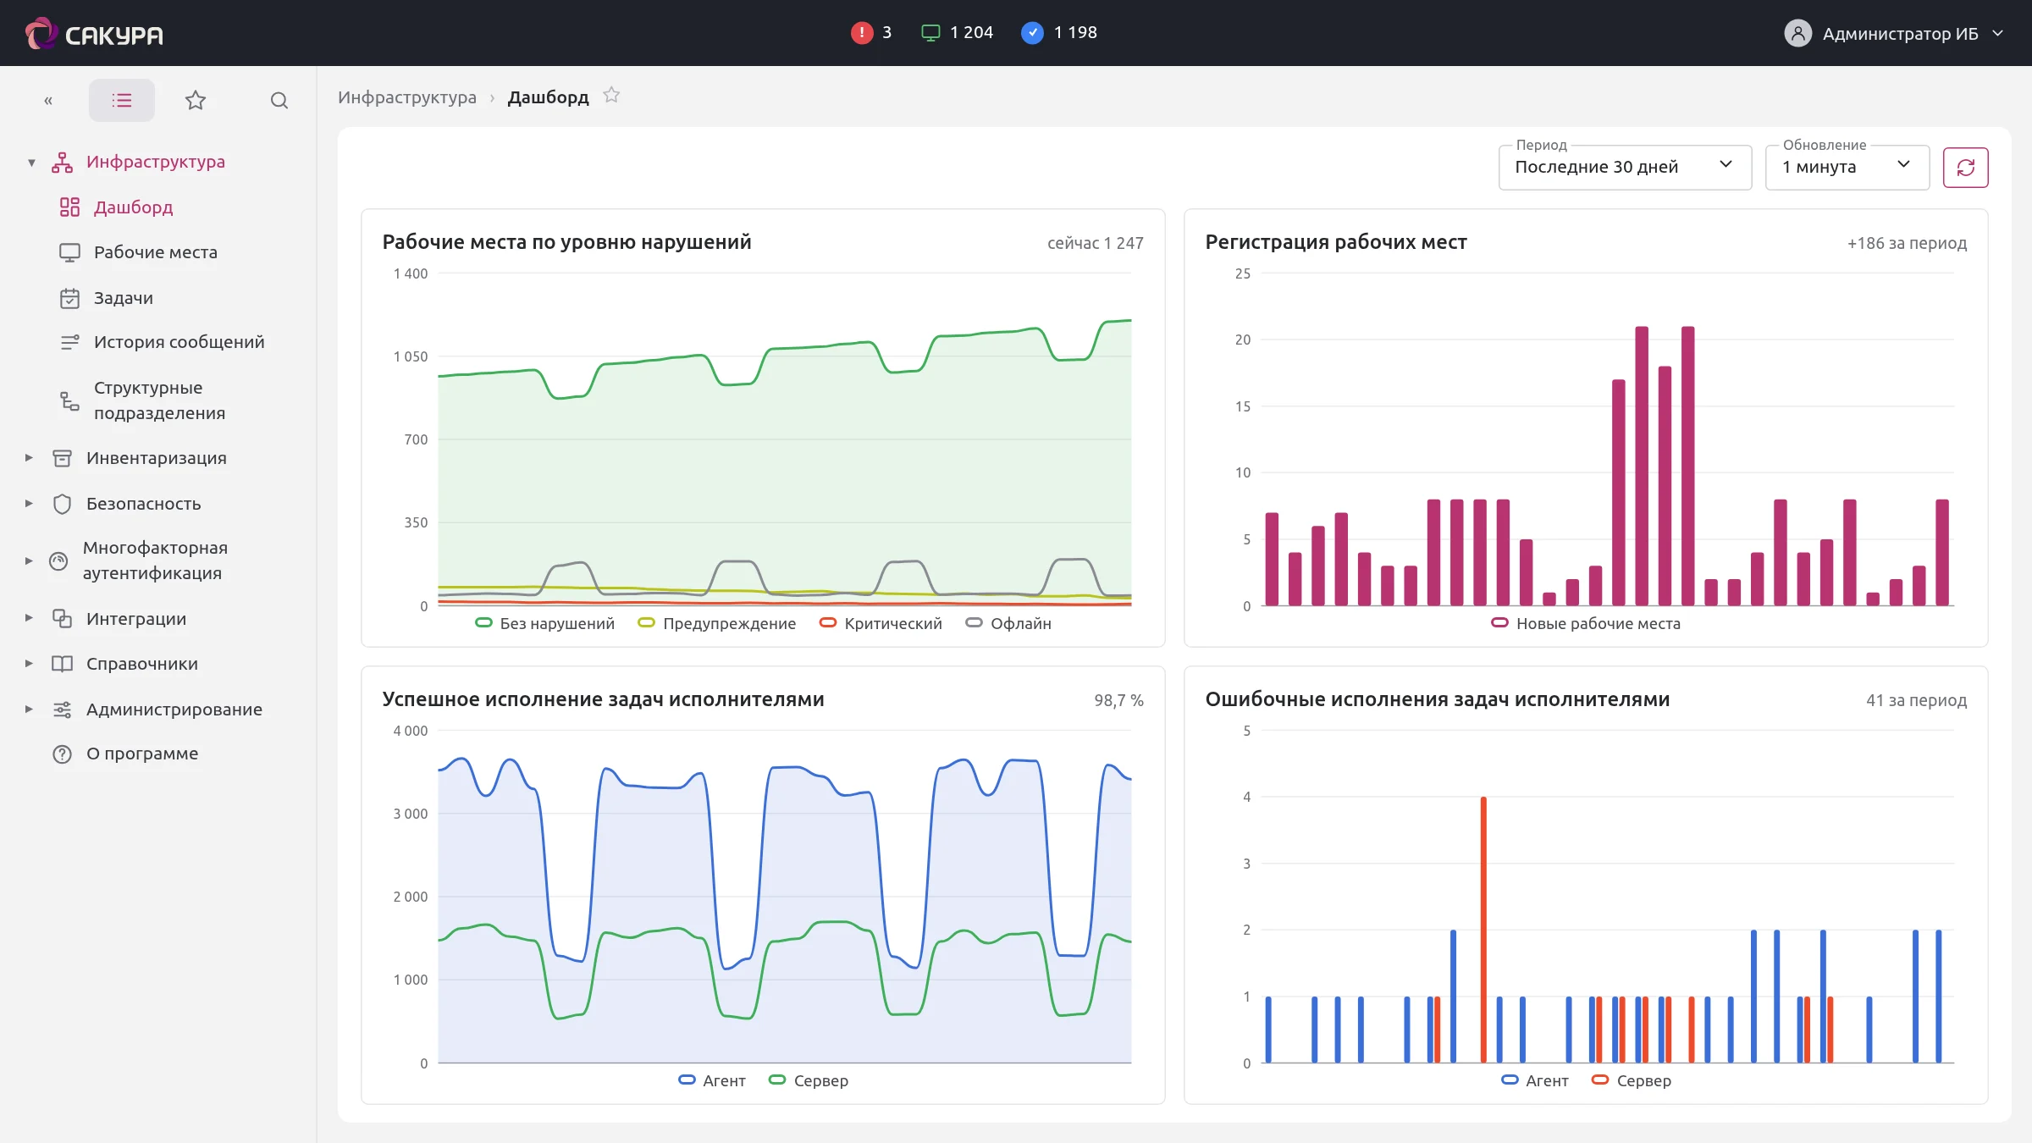This screenshot has height=1143, width=2032.
Task: Navigate to Структурные подразделения
Action: click(160, 400)
